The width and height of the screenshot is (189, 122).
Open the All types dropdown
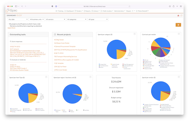tap(98, 19)
